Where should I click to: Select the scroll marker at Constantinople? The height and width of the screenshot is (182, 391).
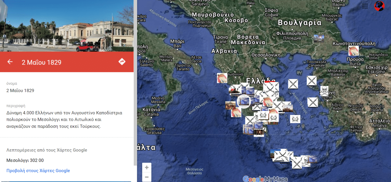353,51
